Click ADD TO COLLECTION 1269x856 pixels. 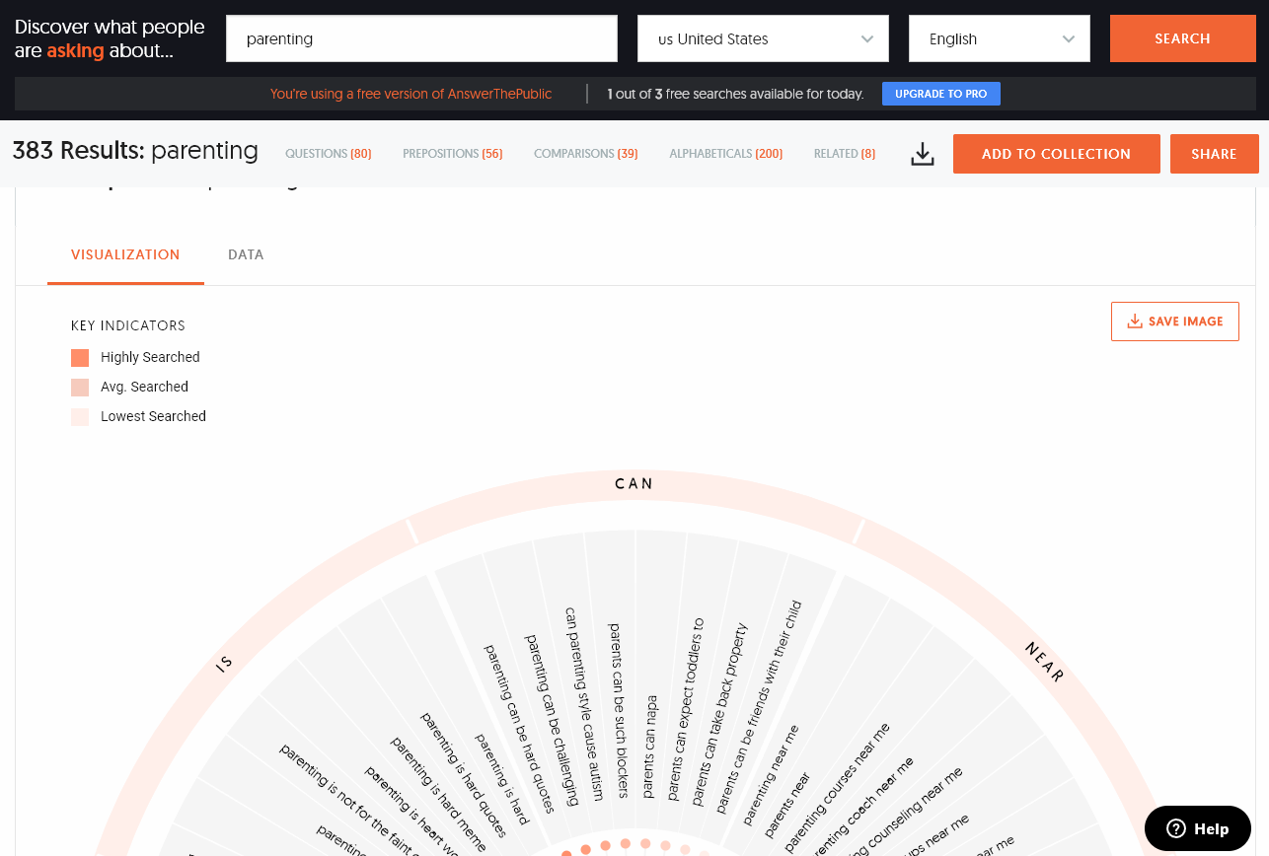(1056, 154)
